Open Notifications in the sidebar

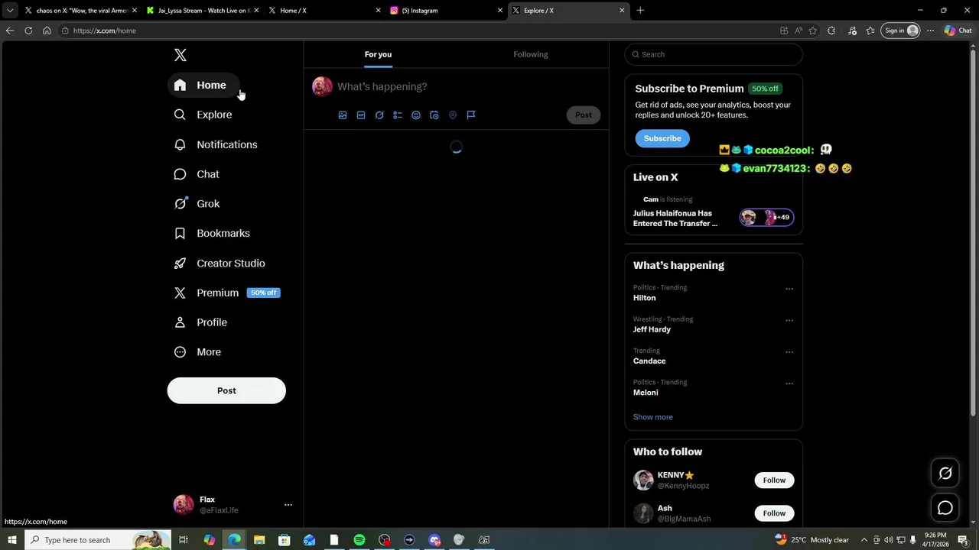tap(216, 144)
